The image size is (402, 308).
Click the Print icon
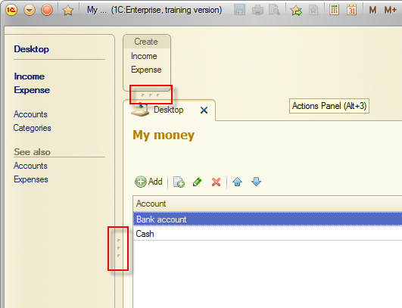(257, 11)
